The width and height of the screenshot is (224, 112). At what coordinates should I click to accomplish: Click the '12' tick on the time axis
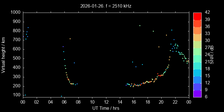coord(106,102)
